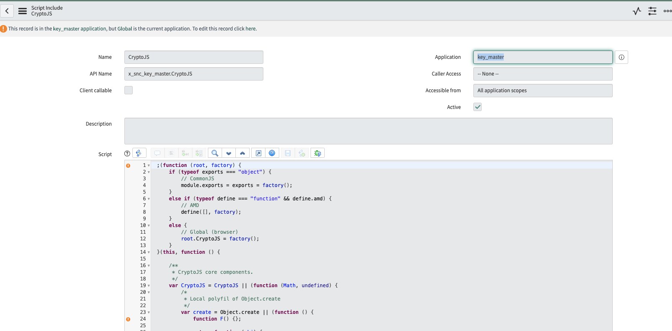Collapse code fold at line 2
Viewport: 672px width, 331px height.
click(149, 172)
